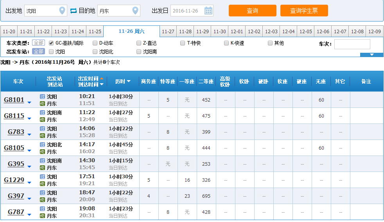This screenshot has width=384, height=222.
Task: Expand stop details for train G8105
Action: pyautogui.click(x=29, y=150)
